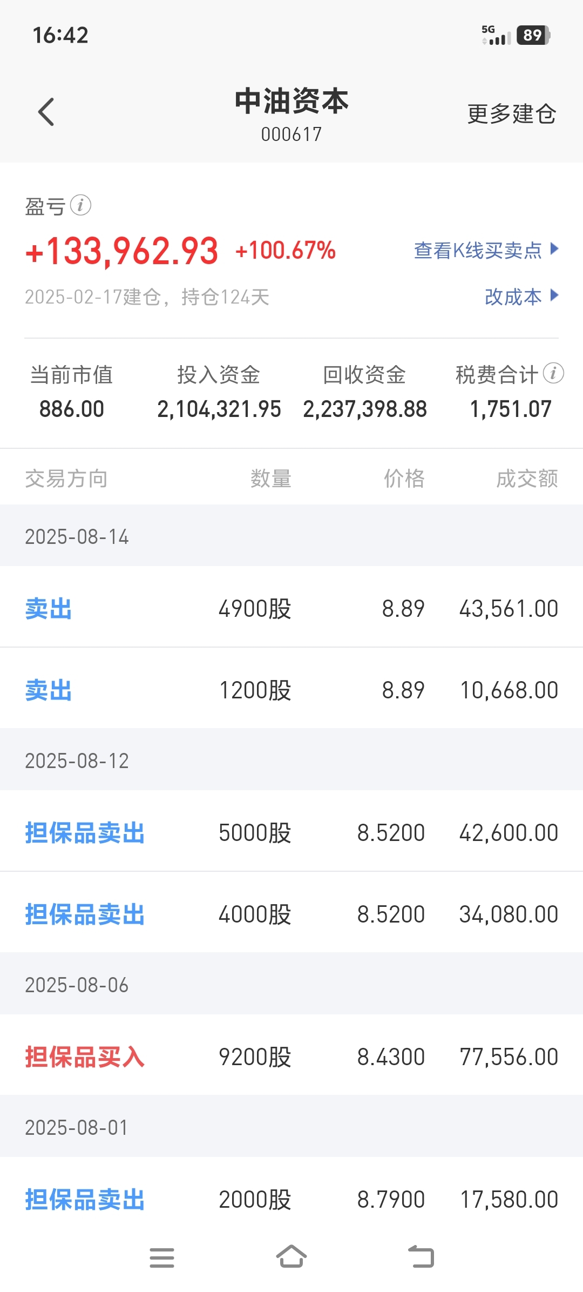The height and width of the screenshot is (1292, 583).
Task: Tap the 8.4300 buy price
Action: (x=391, y=1057)
